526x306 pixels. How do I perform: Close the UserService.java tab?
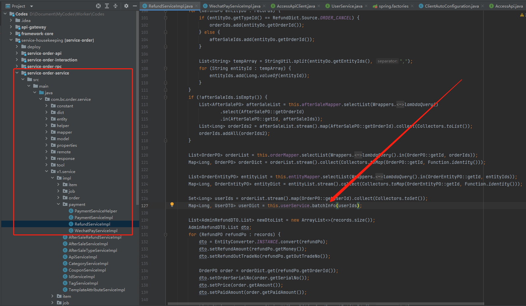[x=366, y=6]
